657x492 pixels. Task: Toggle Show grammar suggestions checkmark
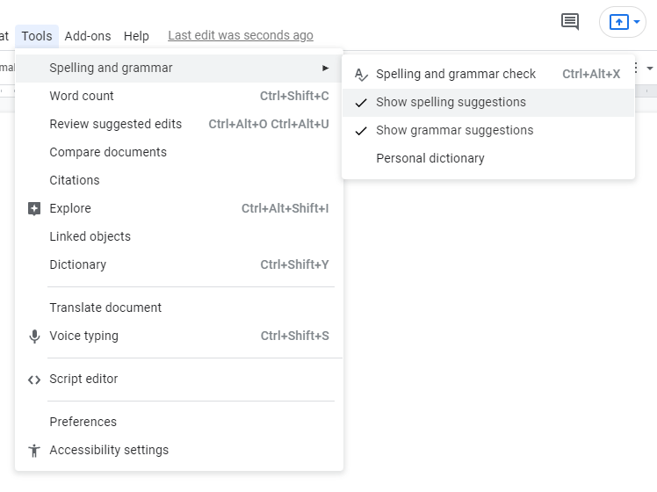tap(361, 131)
